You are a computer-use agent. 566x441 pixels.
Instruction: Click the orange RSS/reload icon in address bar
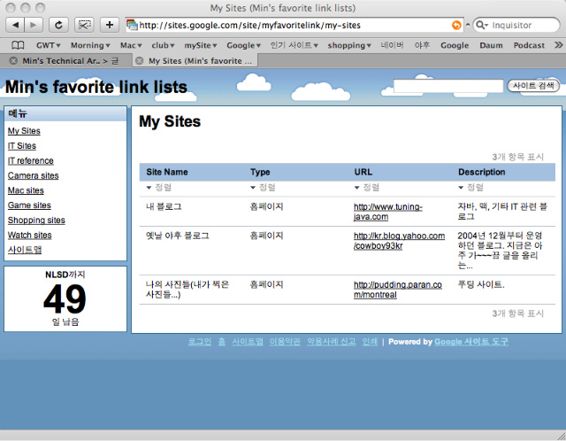click(x=456, y=25)
